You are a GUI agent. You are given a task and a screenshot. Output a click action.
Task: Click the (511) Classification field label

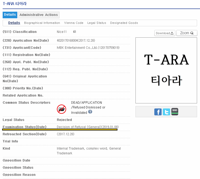20,32
